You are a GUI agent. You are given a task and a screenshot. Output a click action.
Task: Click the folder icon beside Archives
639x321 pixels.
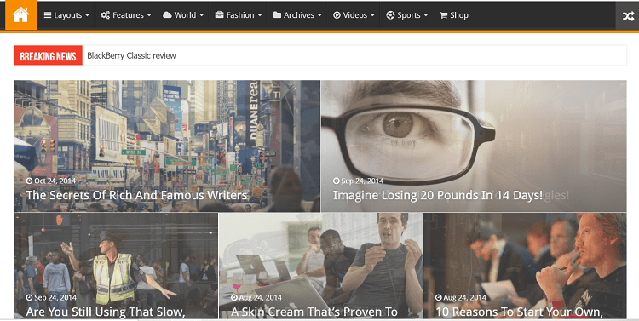tap(277, 15)
